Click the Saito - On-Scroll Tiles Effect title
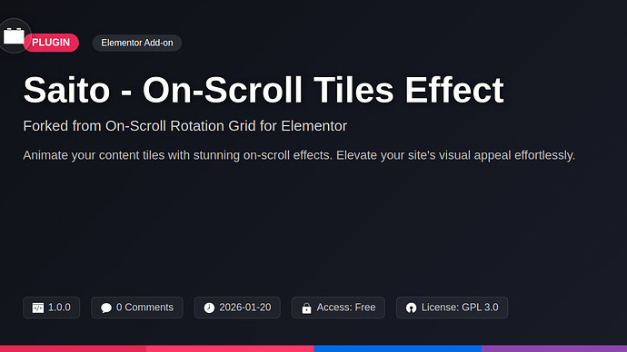Image resolution: width=627 pixels, height=352 pixels. tap(264, 90)
